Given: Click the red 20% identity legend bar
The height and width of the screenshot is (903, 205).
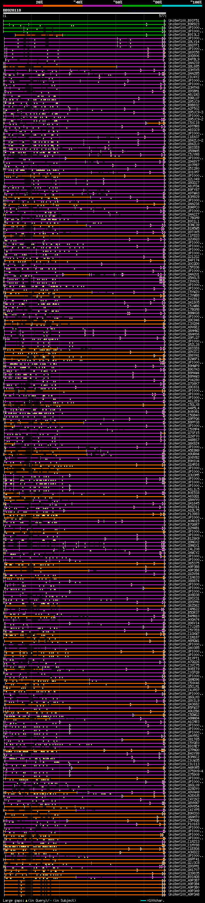Looking at the screenshot, I should pos(23,6).
